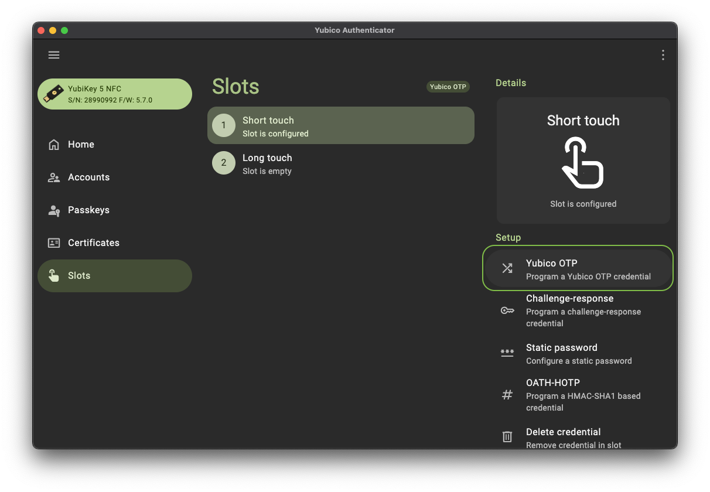Click the 'Slot is configured' text in details card
The width and height of the screenshot is (710, 492).
583,204
